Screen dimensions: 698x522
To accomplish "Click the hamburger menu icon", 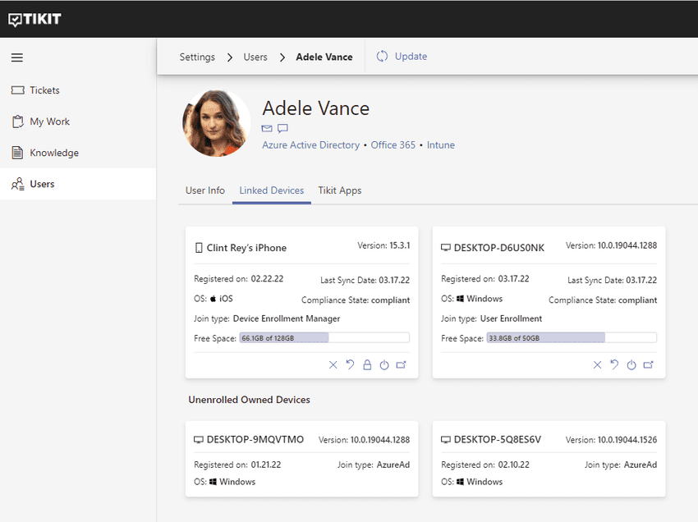I will [x=17, y=57].
